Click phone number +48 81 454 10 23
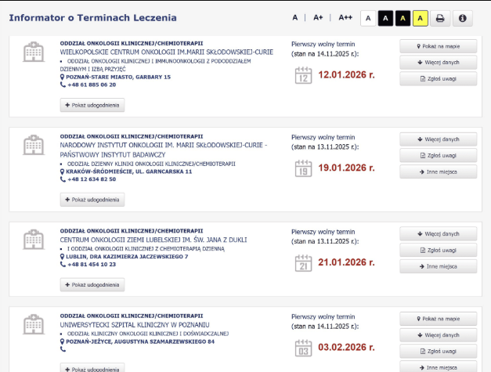The image size is (491, 372). (91, 264)
